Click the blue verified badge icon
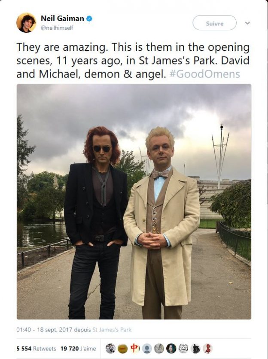268x359 pixels. (x=89, y=19)
